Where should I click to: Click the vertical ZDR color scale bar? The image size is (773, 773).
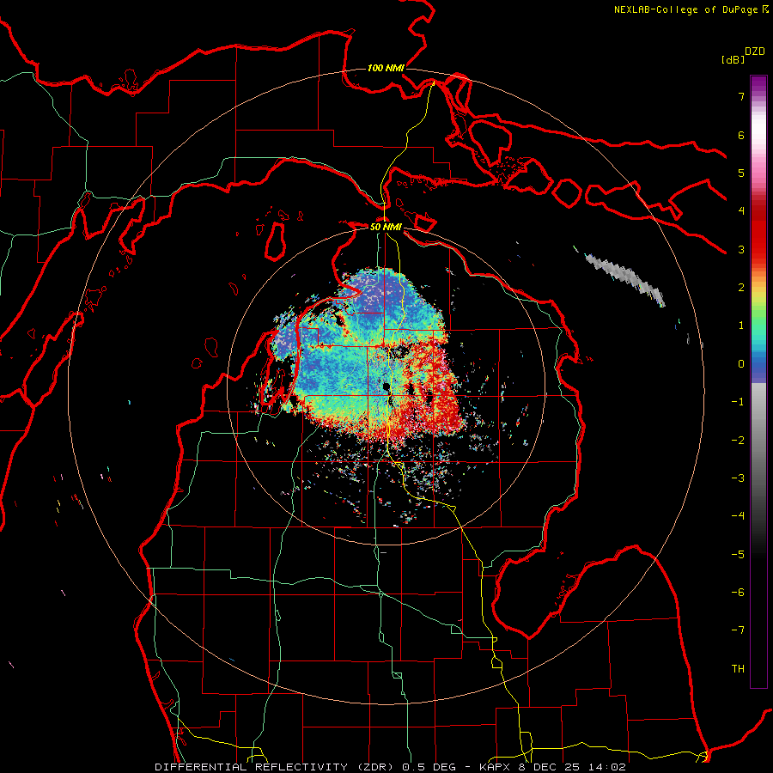tap(758, 381)
